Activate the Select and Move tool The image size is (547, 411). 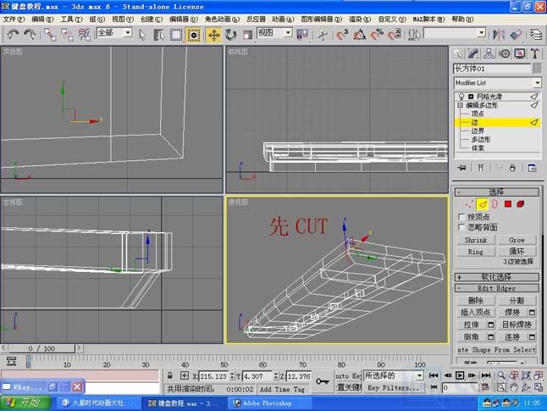click(x=213, y=35)
